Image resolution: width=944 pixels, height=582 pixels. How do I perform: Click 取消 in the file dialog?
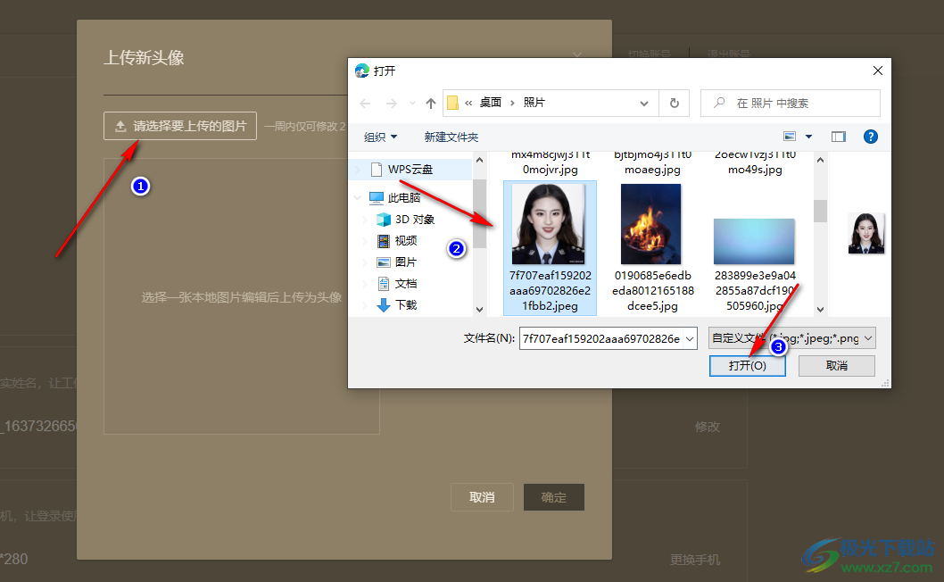click(836, 366)
